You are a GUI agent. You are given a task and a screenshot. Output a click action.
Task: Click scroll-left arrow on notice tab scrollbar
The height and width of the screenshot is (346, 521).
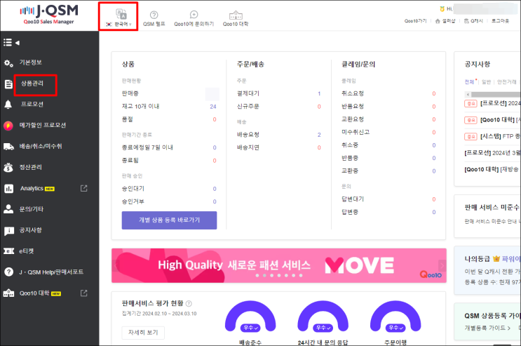pos(468,95)
